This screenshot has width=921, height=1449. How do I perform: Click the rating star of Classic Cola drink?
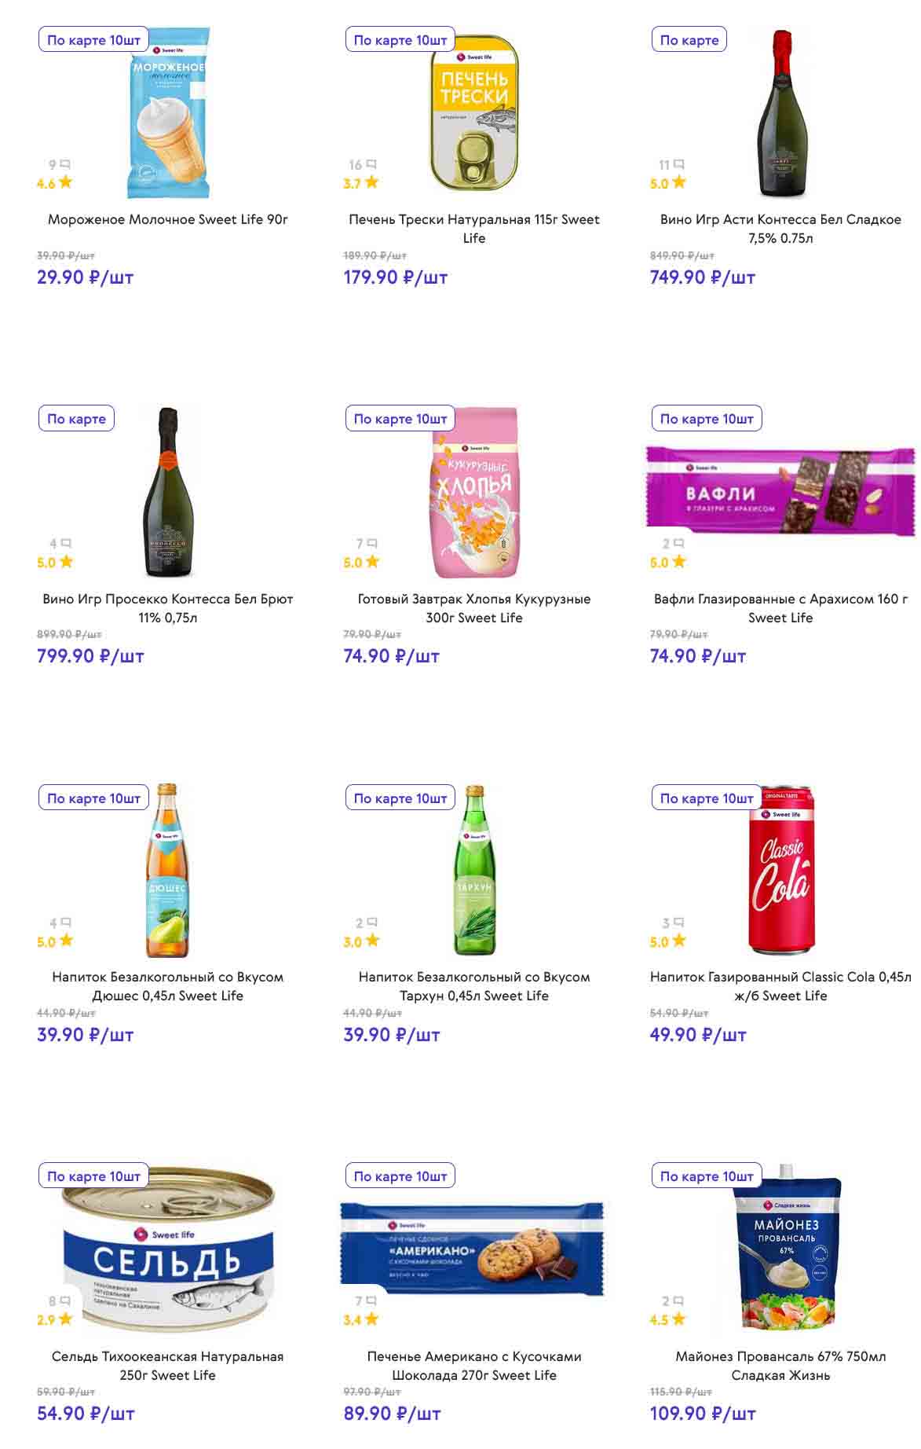[x=679, y=941]
